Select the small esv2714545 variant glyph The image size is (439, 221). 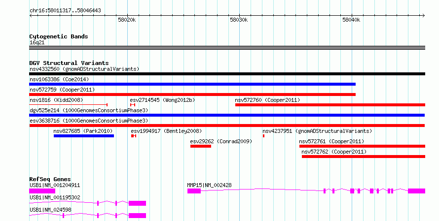coord(133,105)
